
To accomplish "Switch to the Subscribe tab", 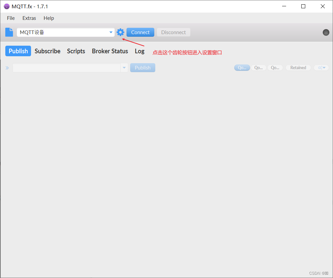I will tap(48, 51).
